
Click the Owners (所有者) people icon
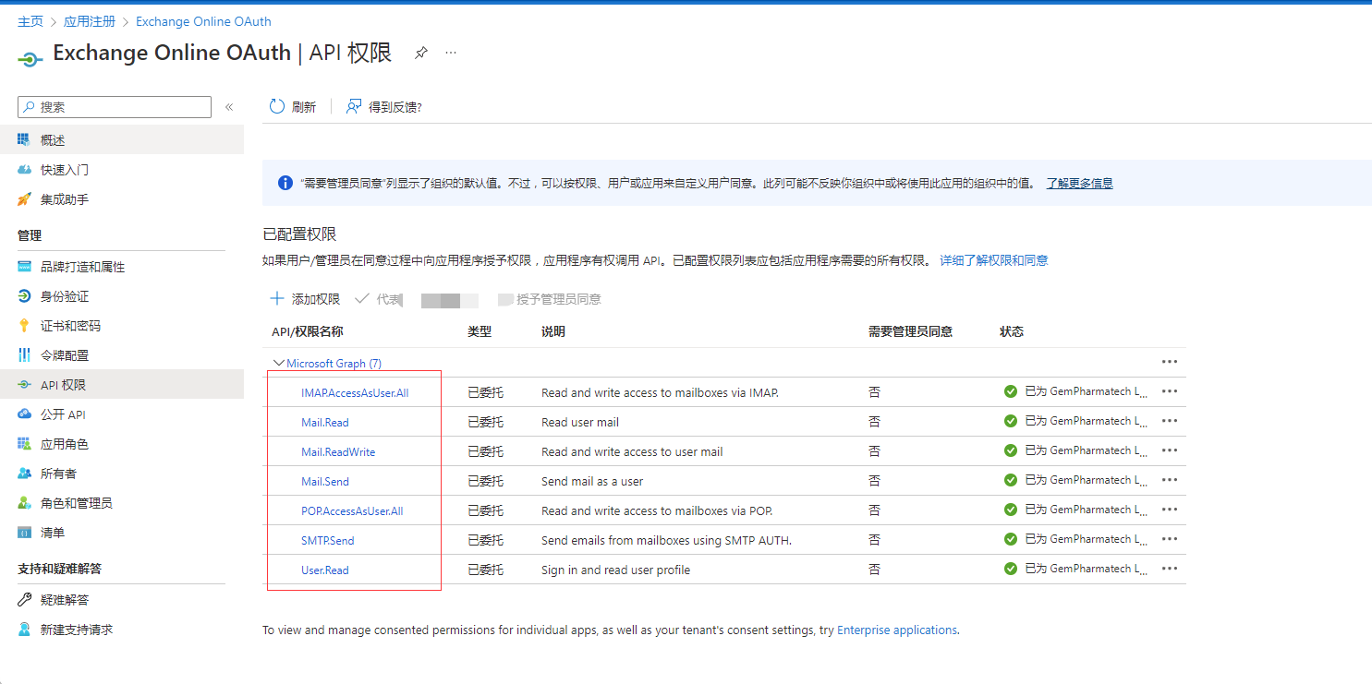click(x=25, y=474)
